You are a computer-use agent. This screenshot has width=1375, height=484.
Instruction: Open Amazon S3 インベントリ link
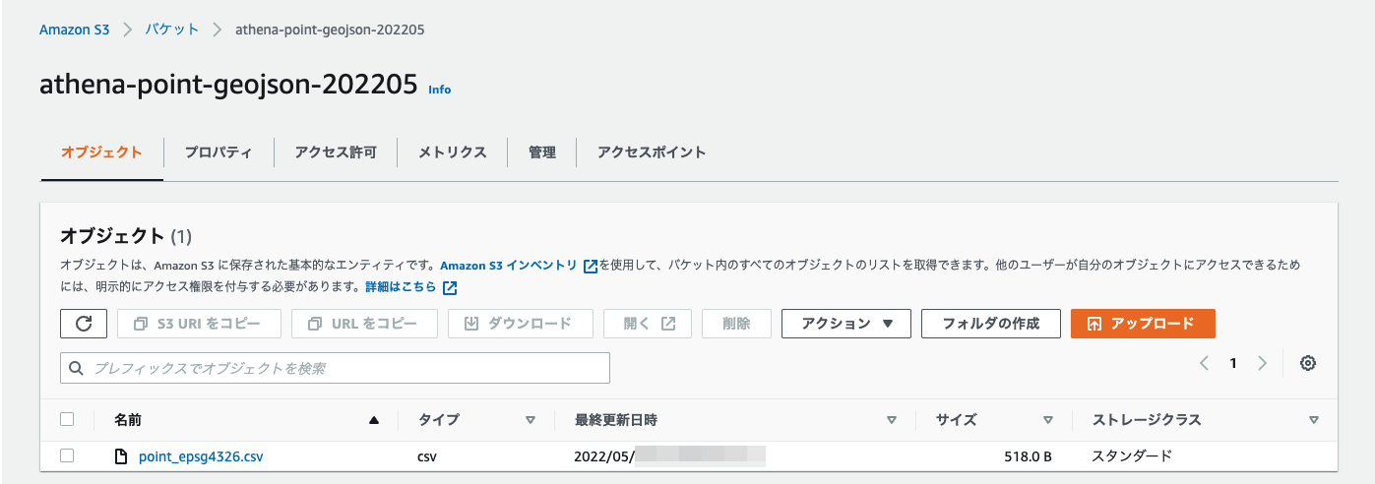[x=508, y=266]
